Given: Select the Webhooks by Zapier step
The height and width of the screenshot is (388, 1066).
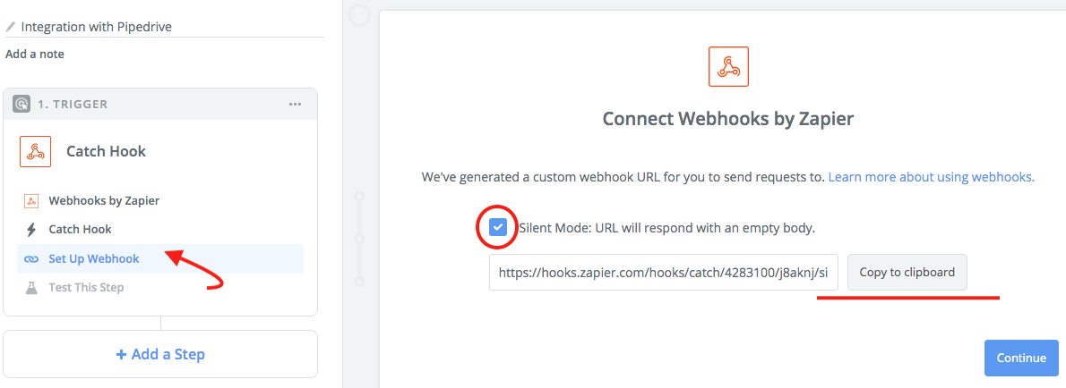Looking at the screenshot, I should (x=104, y=201).
